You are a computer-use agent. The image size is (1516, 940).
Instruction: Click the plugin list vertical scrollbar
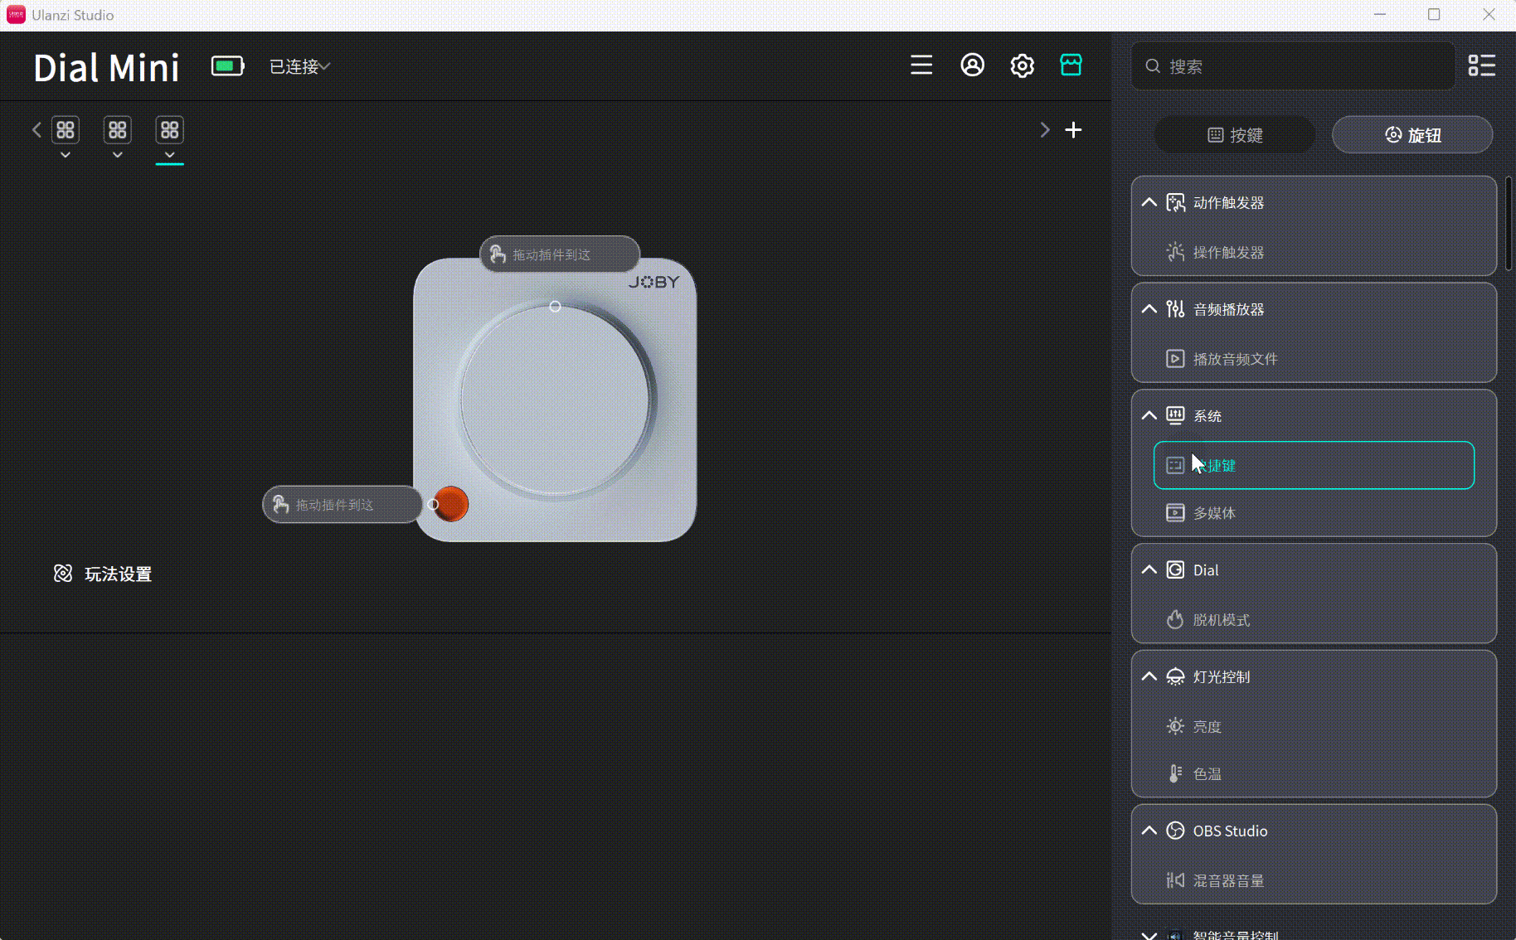tap(1509, 224)
